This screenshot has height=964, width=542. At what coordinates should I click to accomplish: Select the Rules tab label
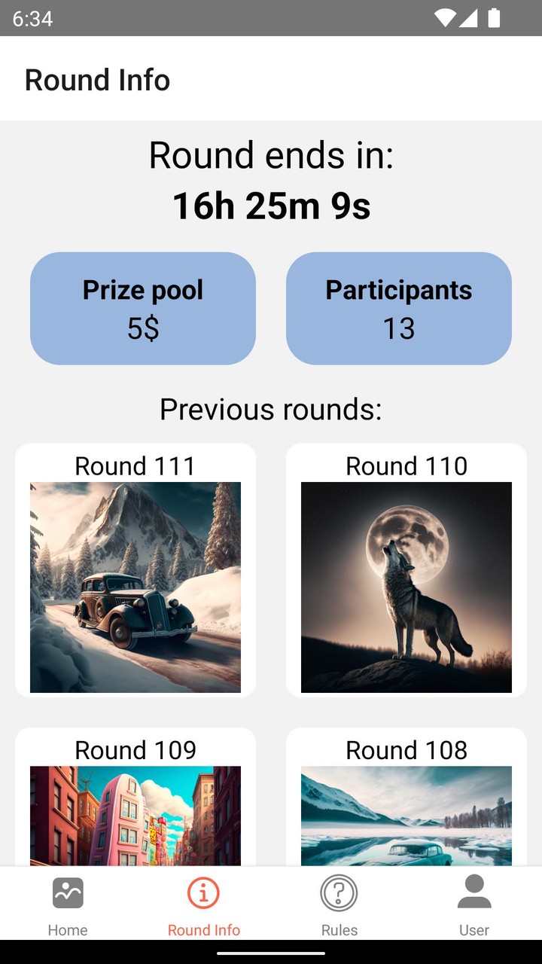[339, 930]
